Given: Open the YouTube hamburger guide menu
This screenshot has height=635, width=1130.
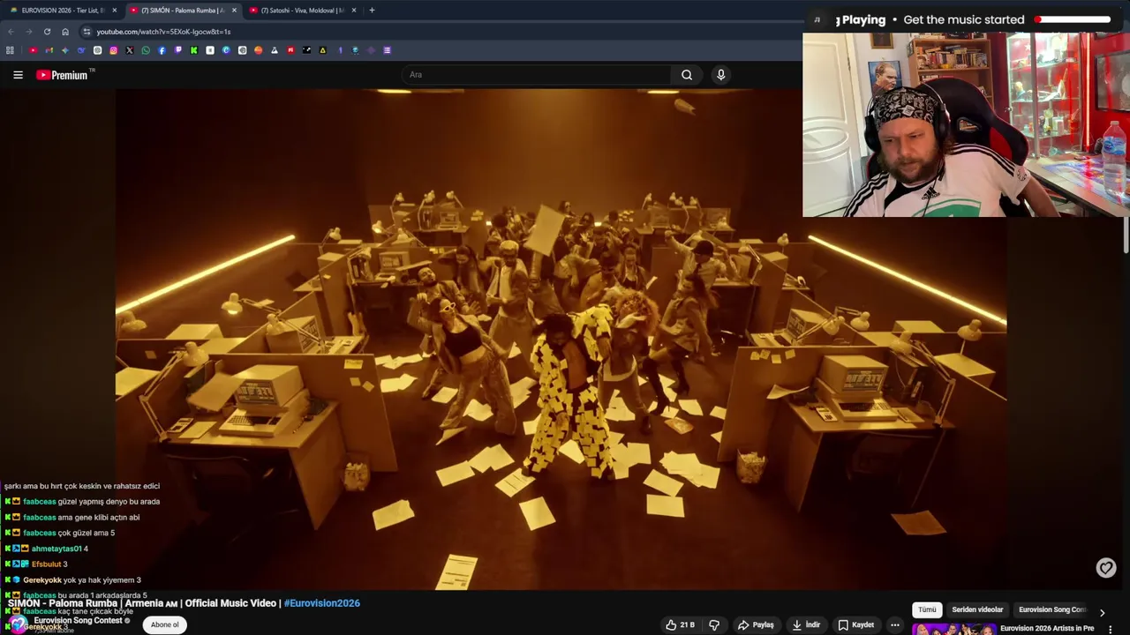Looking at the screenshot, I should (18, 75).
